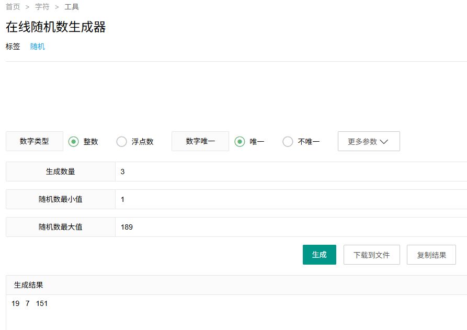Click the 数字唯一 label
Screen dimensions: 467x330
pyautogui.click(x=200, y=141)
